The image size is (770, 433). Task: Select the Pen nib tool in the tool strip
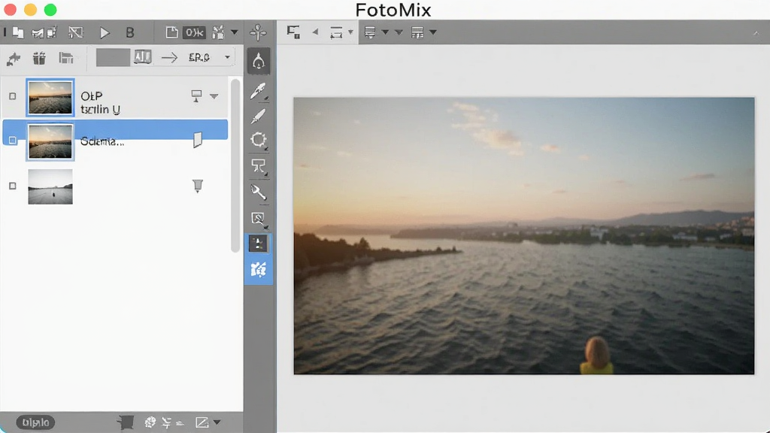tap(259, 62)
